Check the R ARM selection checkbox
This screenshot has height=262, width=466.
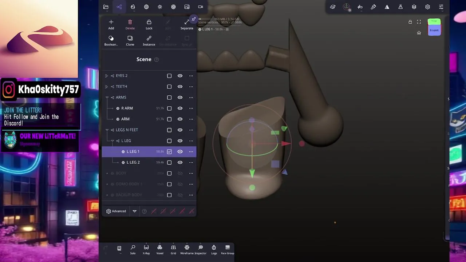tap(169, 108)
